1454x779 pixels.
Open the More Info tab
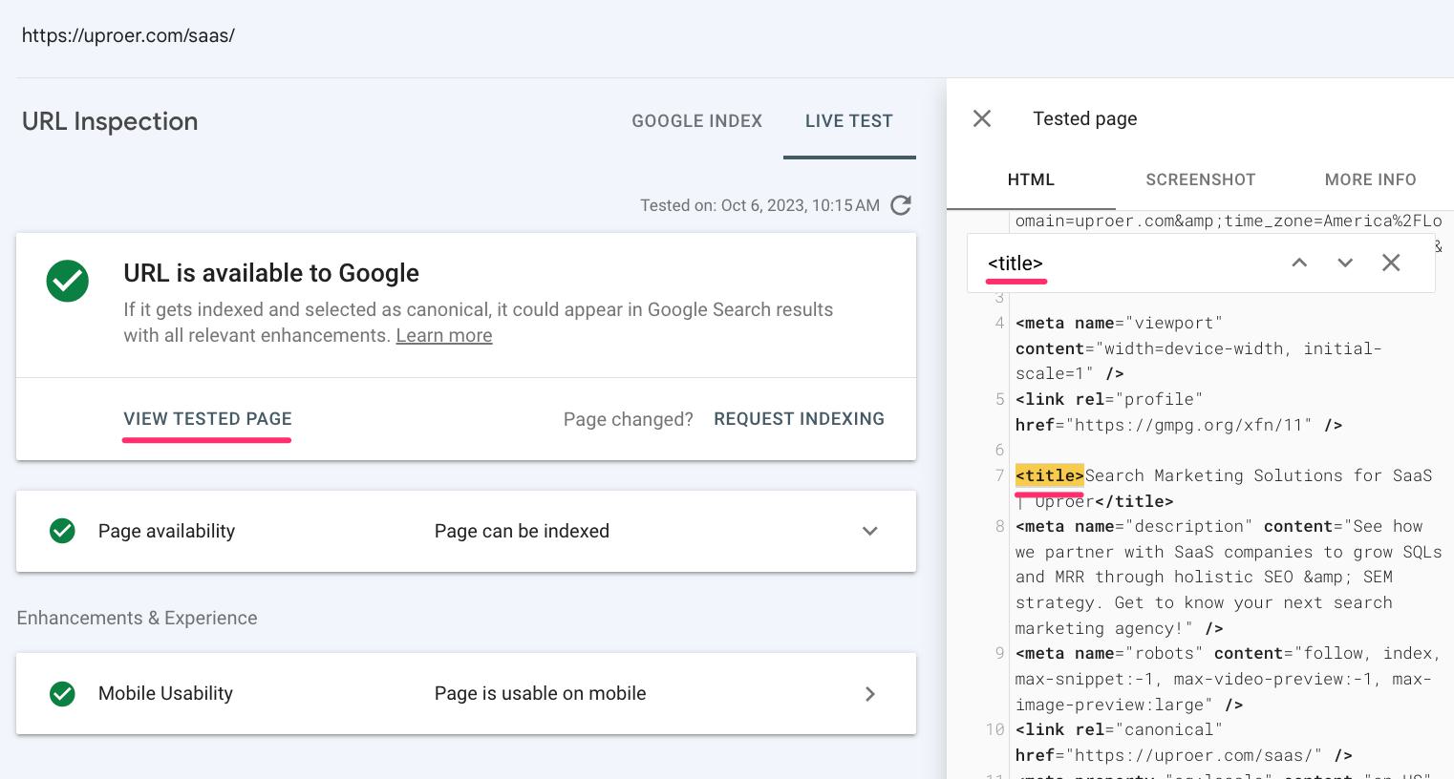coord(1370,179)
